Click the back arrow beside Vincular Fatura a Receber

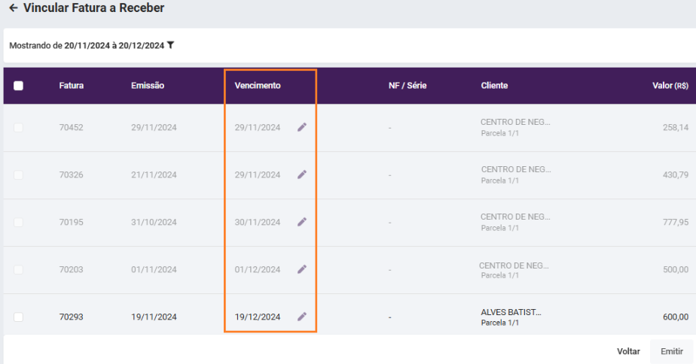(13, 8)
